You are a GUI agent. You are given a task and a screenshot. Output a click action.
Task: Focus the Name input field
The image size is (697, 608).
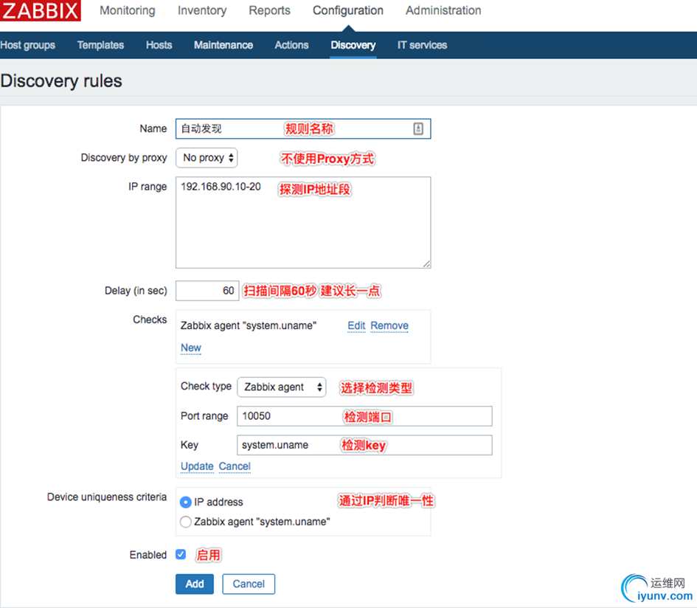click(303, 128)
